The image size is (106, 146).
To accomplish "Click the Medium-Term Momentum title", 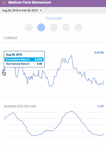I will tap(30, 2).
